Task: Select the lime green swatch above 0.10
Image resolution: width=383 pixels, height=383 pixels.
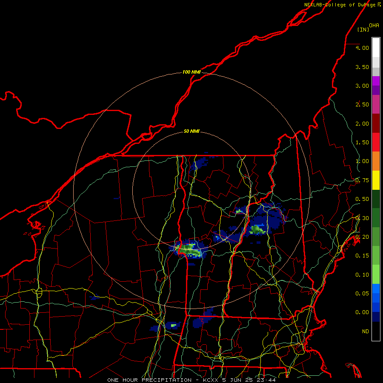Action: coord(376,274)
